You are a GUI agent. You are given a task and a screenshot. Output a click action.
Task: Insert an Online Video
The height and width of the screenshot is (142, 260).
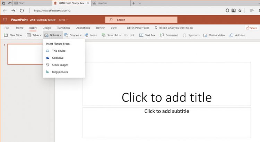click(214, 35)
